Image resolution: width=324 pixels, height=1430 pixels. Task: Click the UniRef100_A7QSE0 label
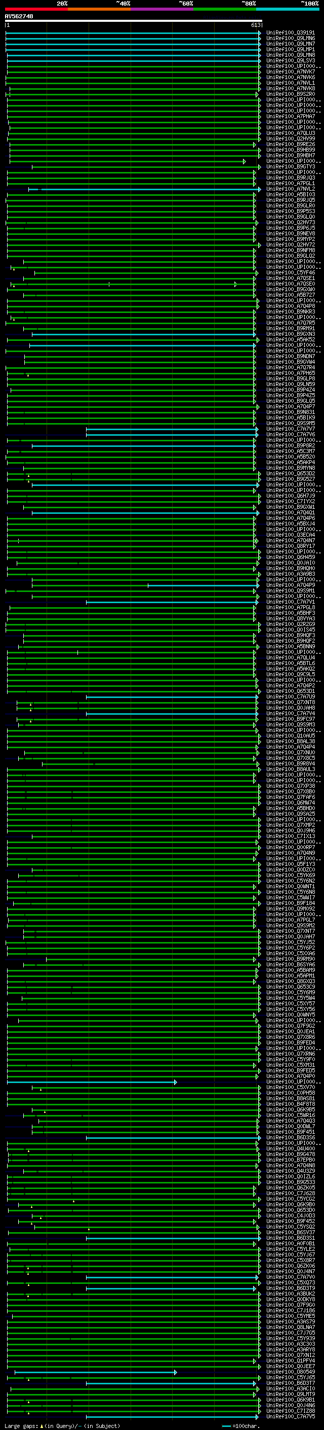291,284
